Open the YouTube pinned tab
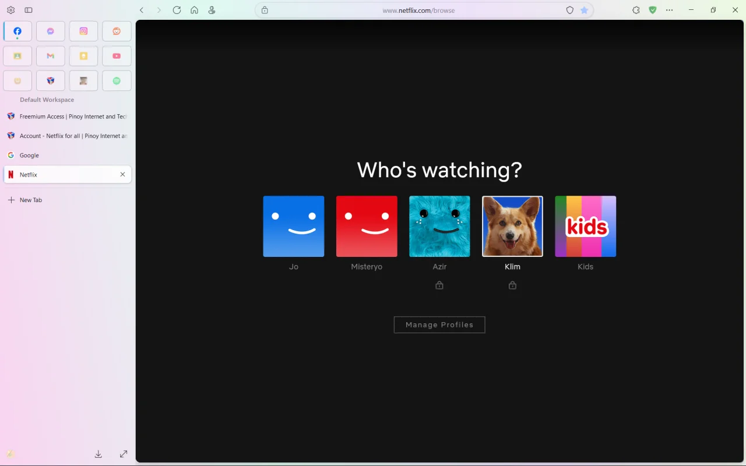 tap(117, 56)
